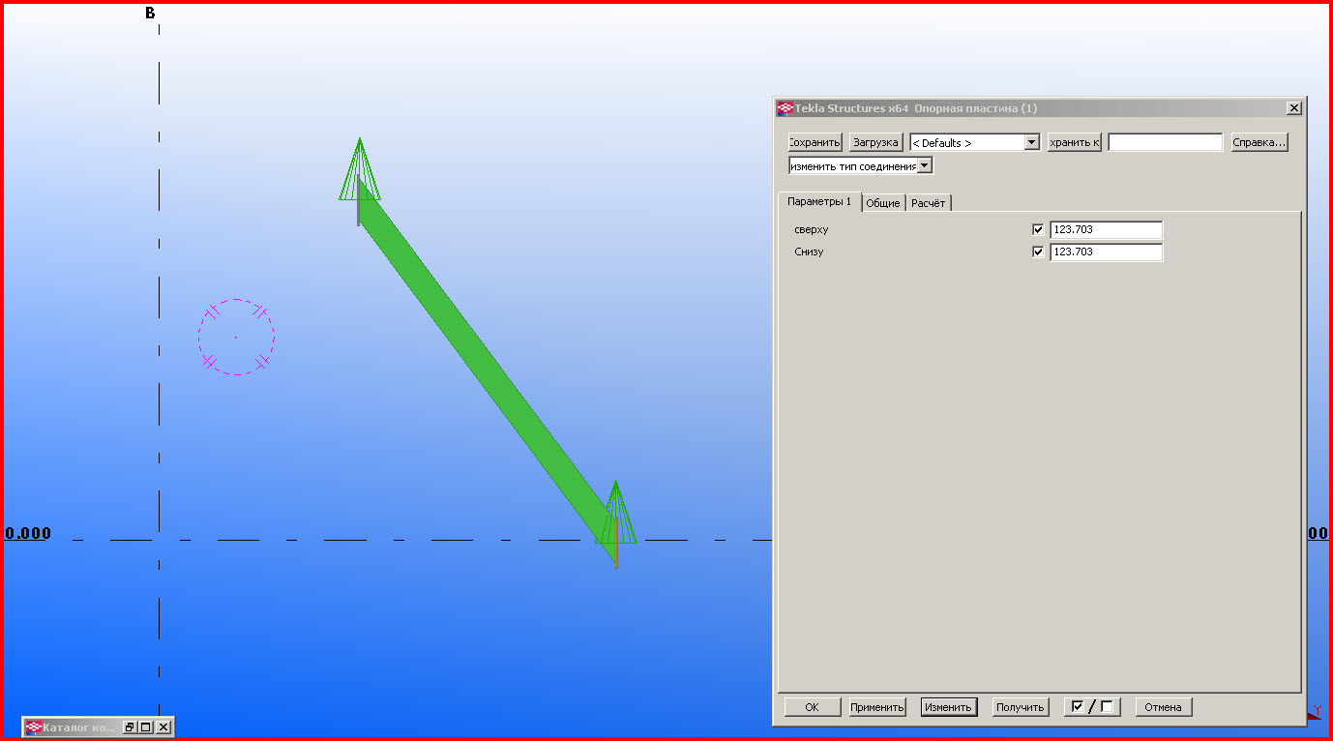The height and width of the screenshot is (741, 1333).
Task: Go to the Расчёт tab
Action: tap(929, 202)
